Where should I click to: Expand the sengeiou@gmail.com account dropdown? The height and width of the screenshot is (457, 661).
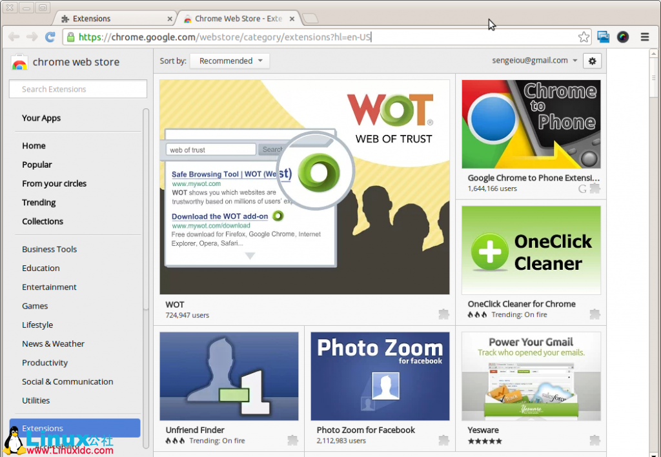pos(534,61)
